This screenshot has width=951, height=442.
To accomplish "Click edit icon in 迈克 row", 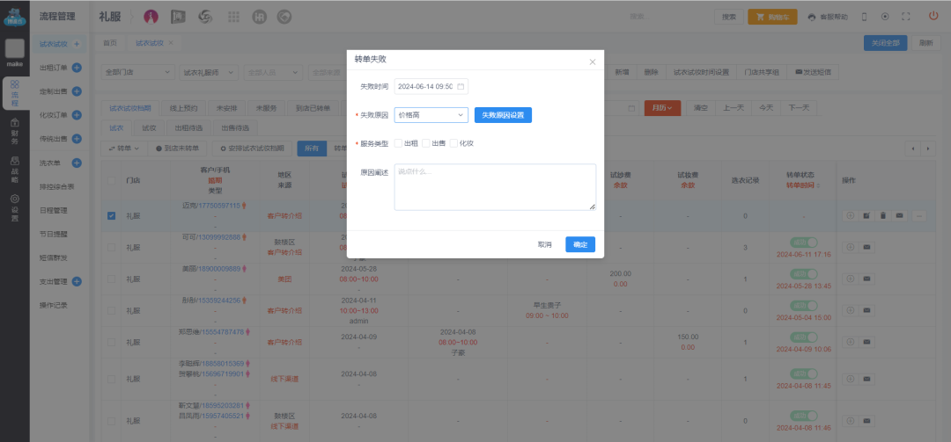I will (866, 215).
